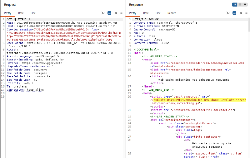Click the Accept-Language header line
The height and width of the screenshot is (158, 250).
pos(33,56)
